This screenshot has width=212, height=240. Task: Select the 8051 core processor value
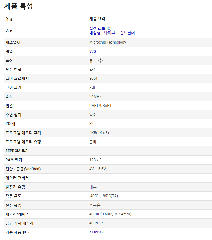[93, 79]
